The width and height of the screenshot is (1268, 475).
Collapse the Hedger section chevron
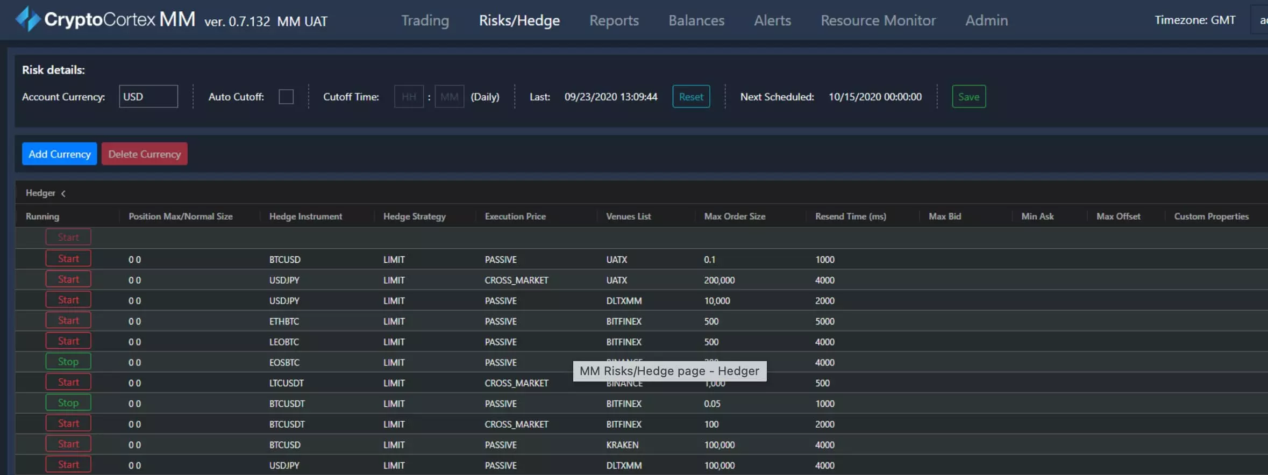63,193
